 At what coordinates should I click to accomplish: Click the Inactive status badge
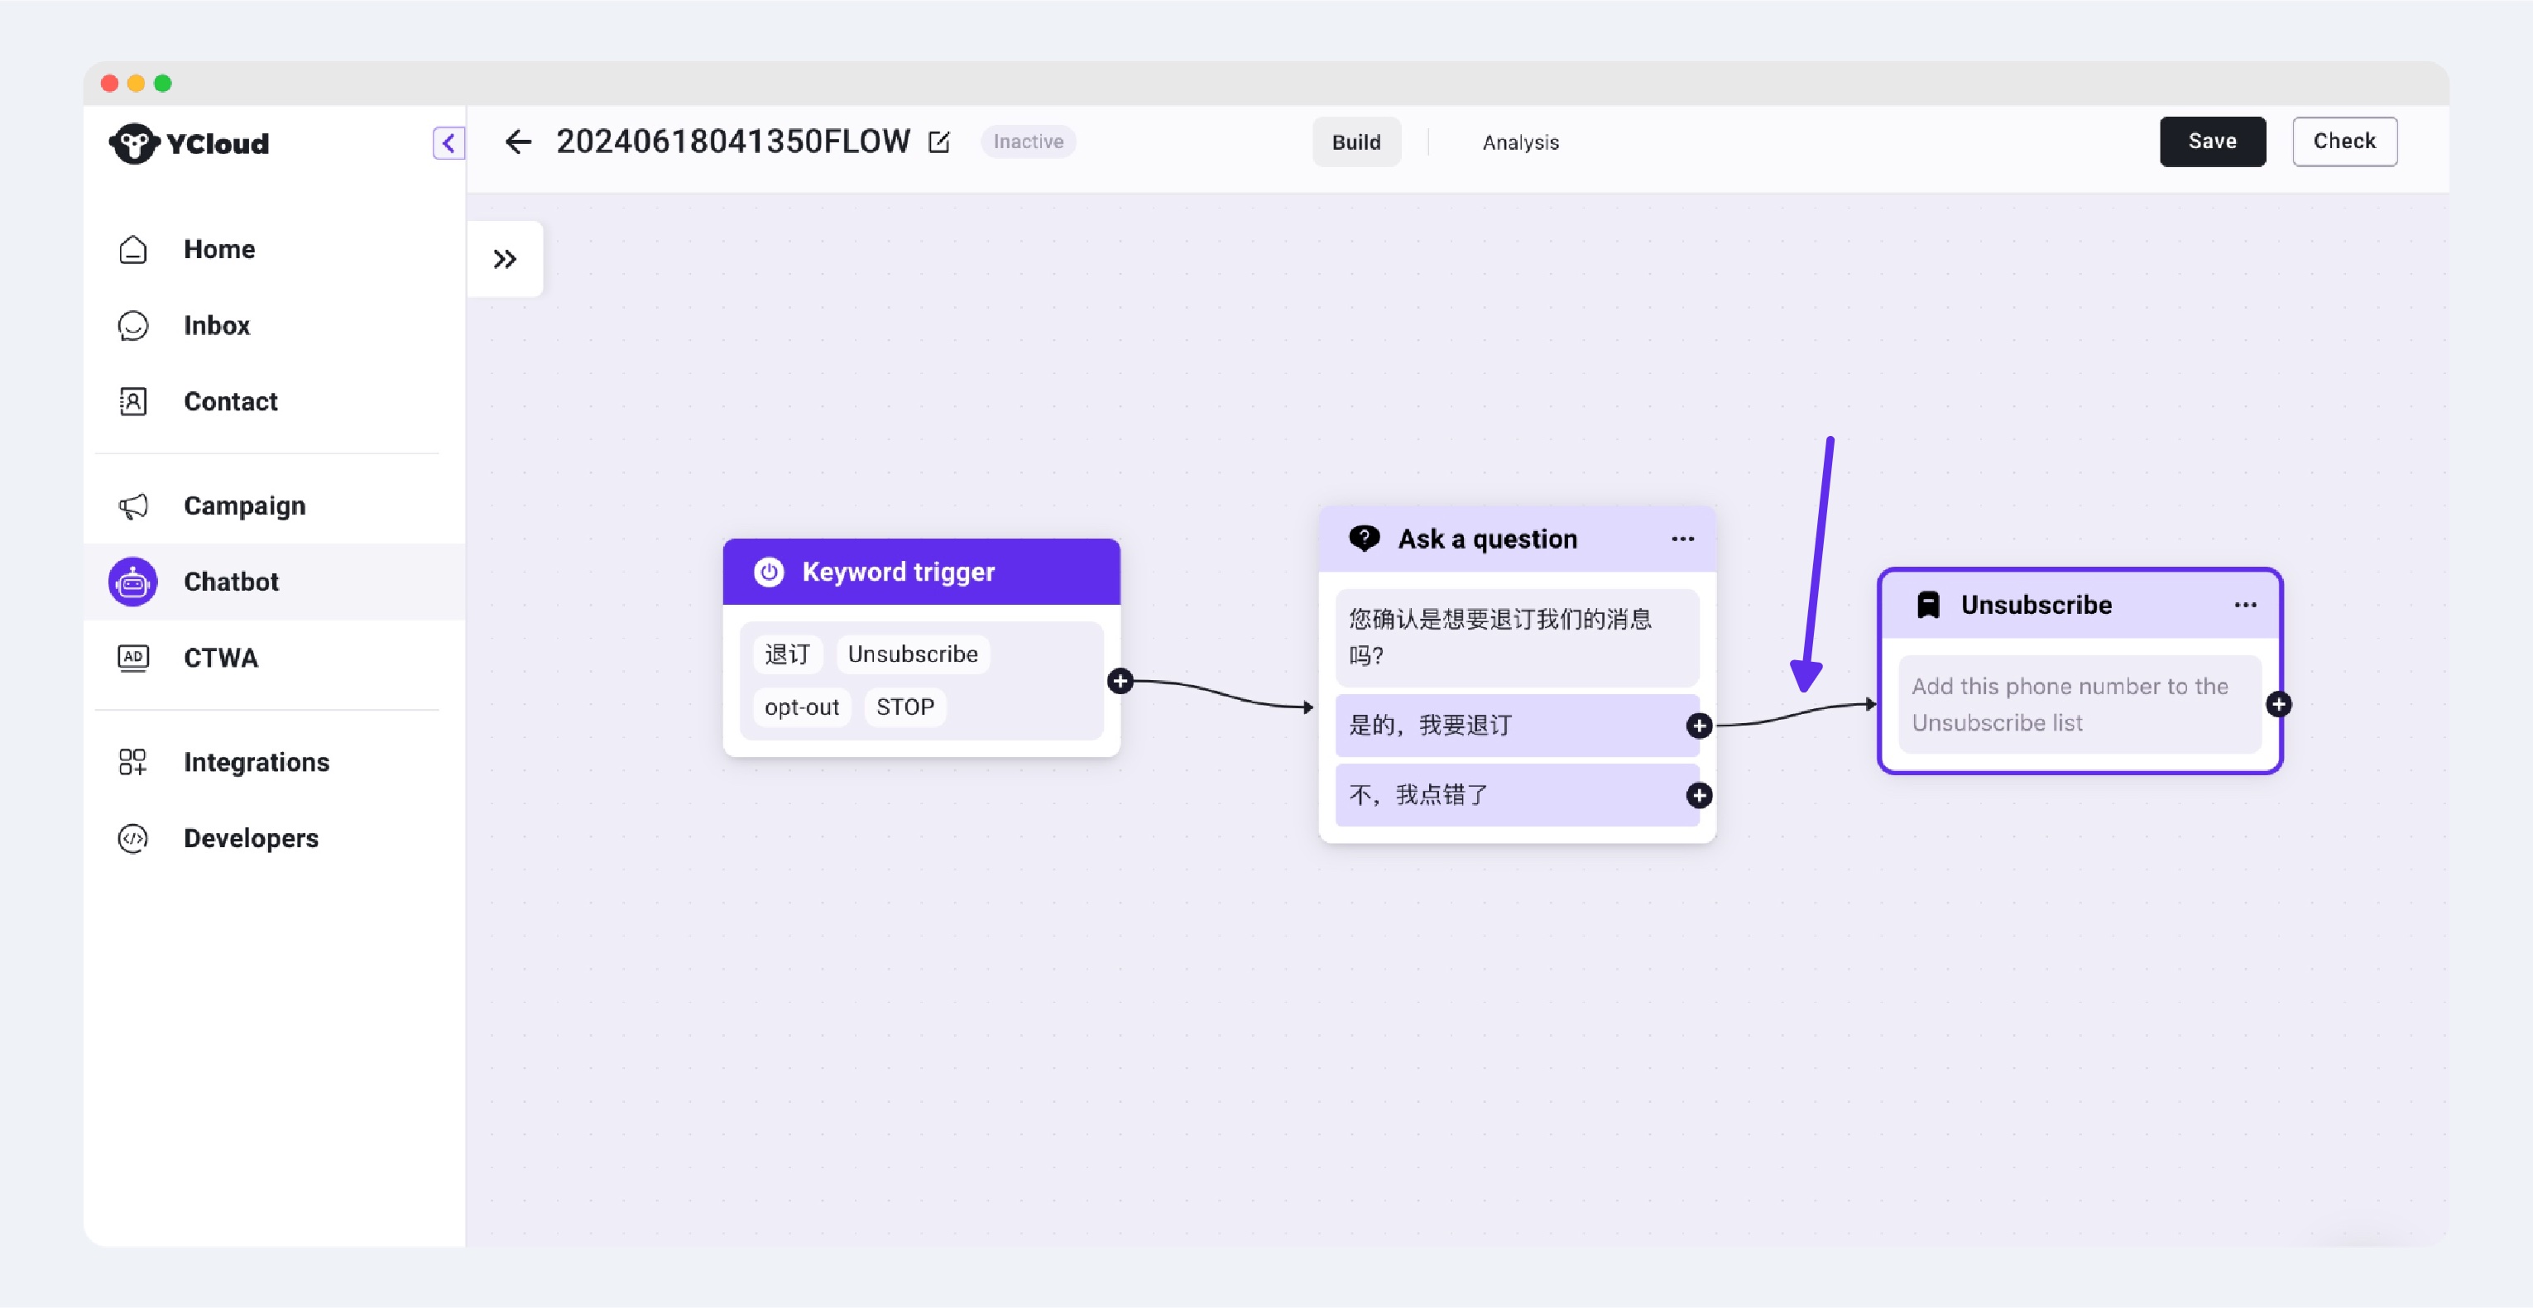pos(1028,141)
